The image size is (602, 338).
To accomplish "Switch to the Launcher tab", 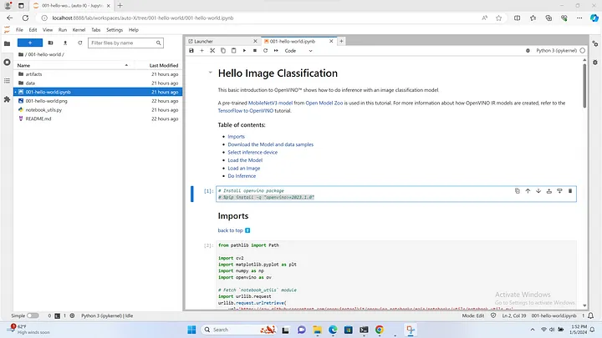I will pos(204,40).
